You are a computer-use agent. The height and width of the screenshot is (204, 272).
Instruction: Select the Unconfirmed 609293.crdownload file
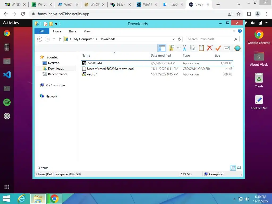157,69
